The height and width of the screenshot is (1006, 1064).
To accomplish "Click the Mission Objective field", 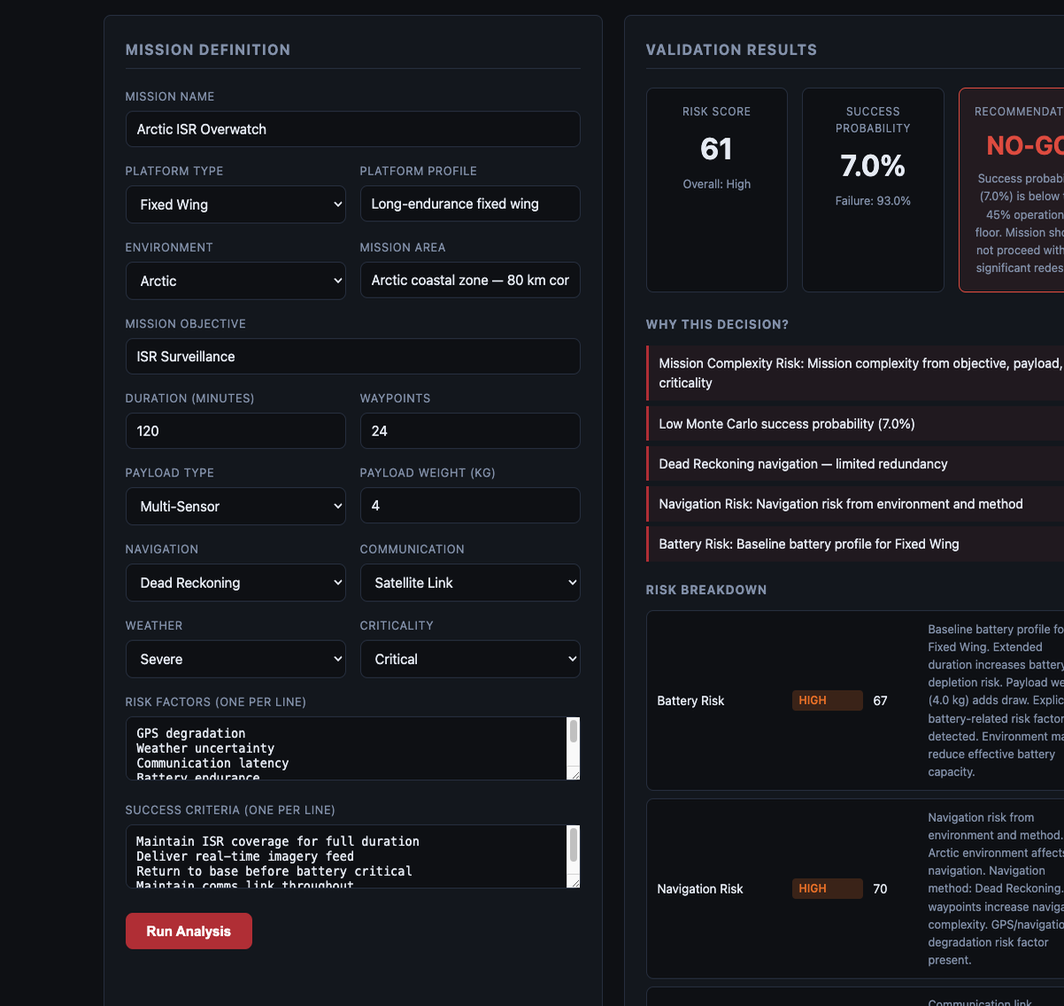I will pyautogui.click(x=353, y=356).
